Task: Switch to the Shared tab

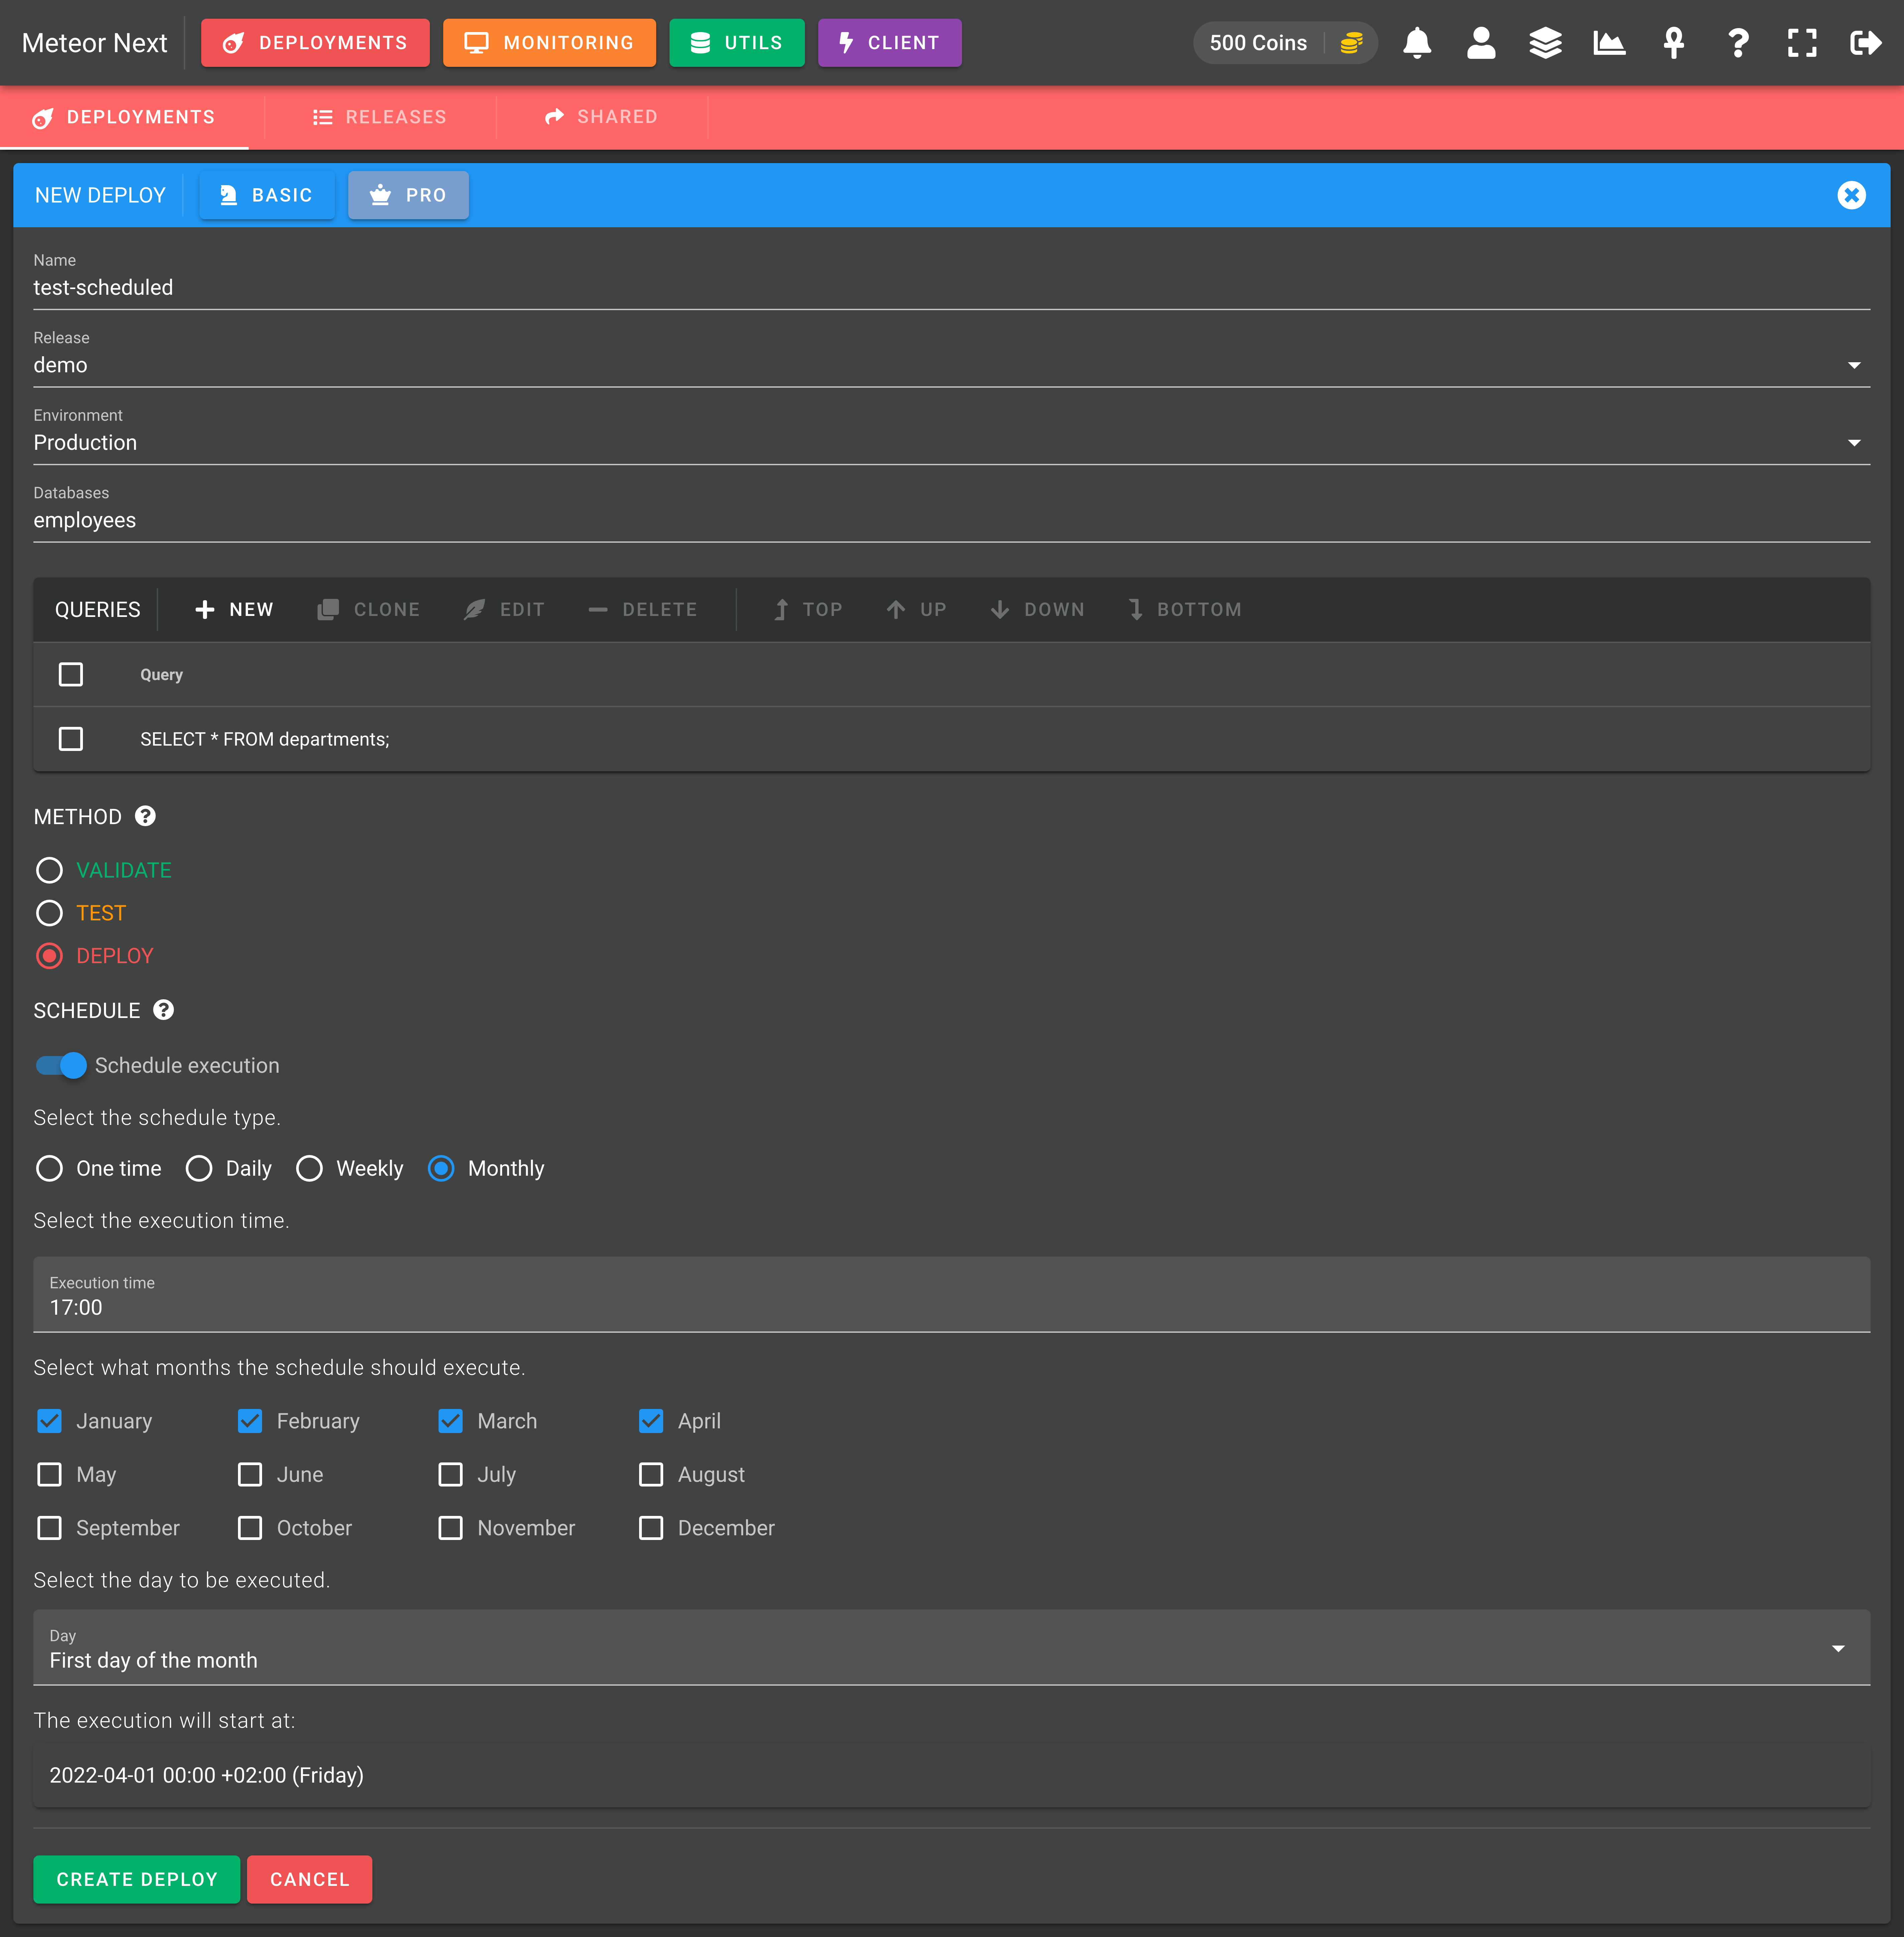Action: pos(602,117)
